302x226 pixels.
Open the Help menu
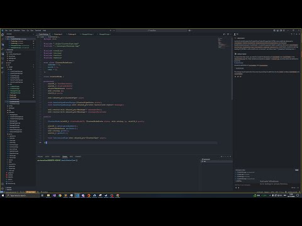point(44,31)
